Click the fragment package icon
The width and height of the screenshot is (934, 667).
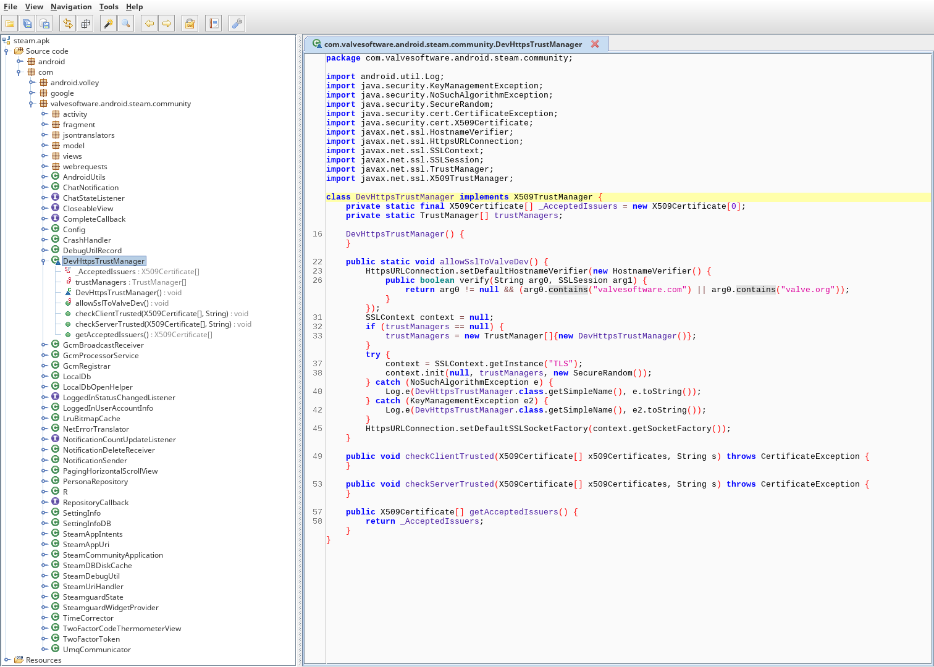click(x=56, y=125)
